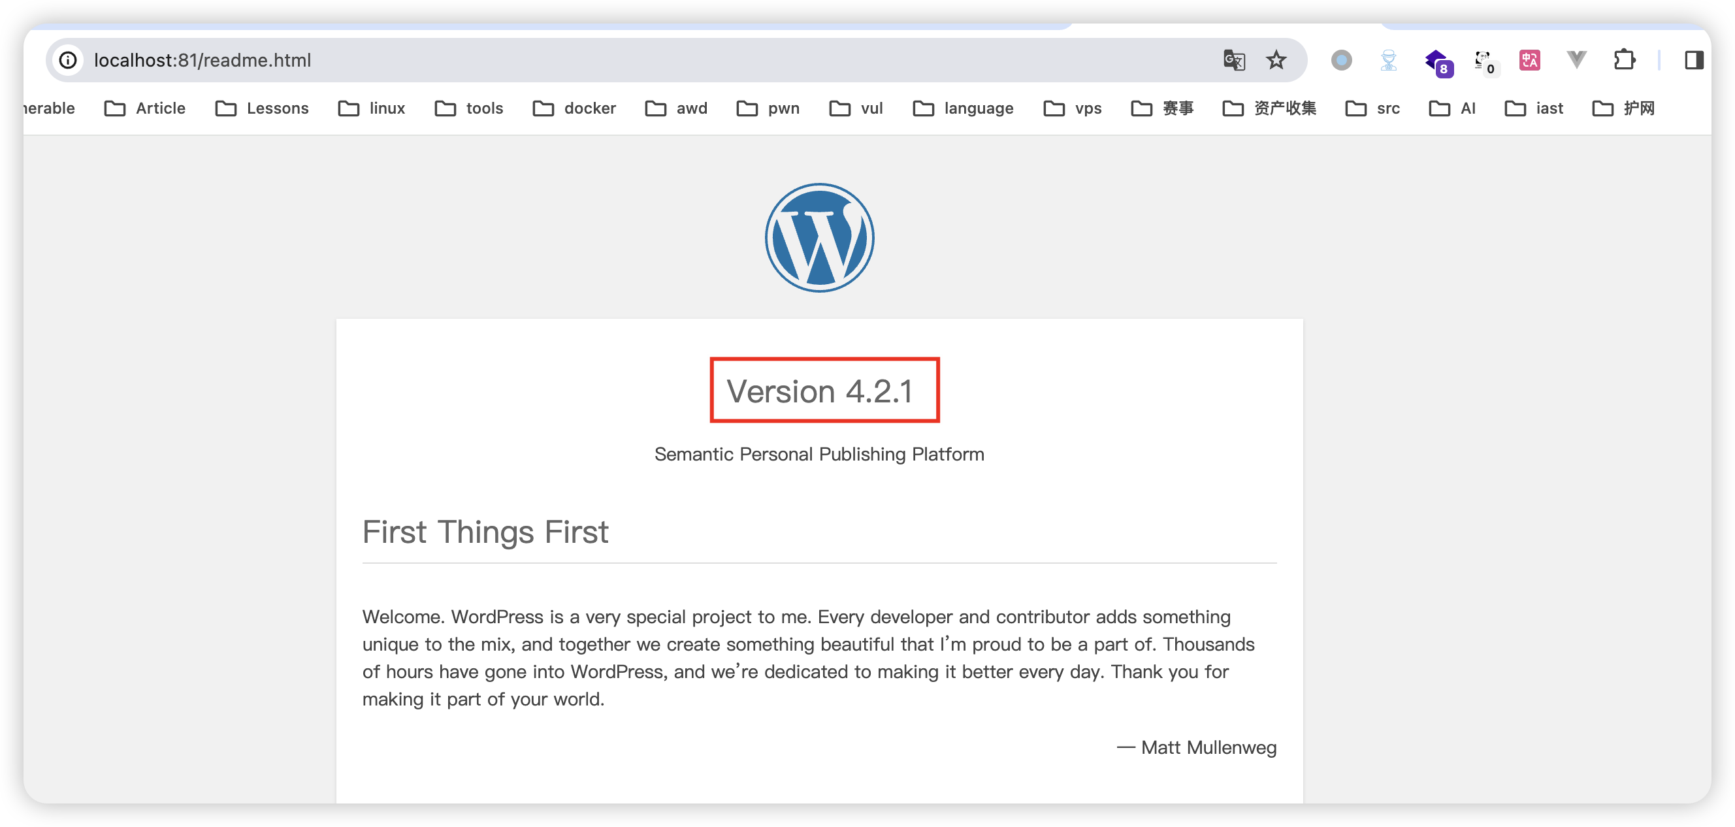The image size is (1735, 827).
Task: Open the Lessons bookmarks folder
Action: click(x=262, y=108)
